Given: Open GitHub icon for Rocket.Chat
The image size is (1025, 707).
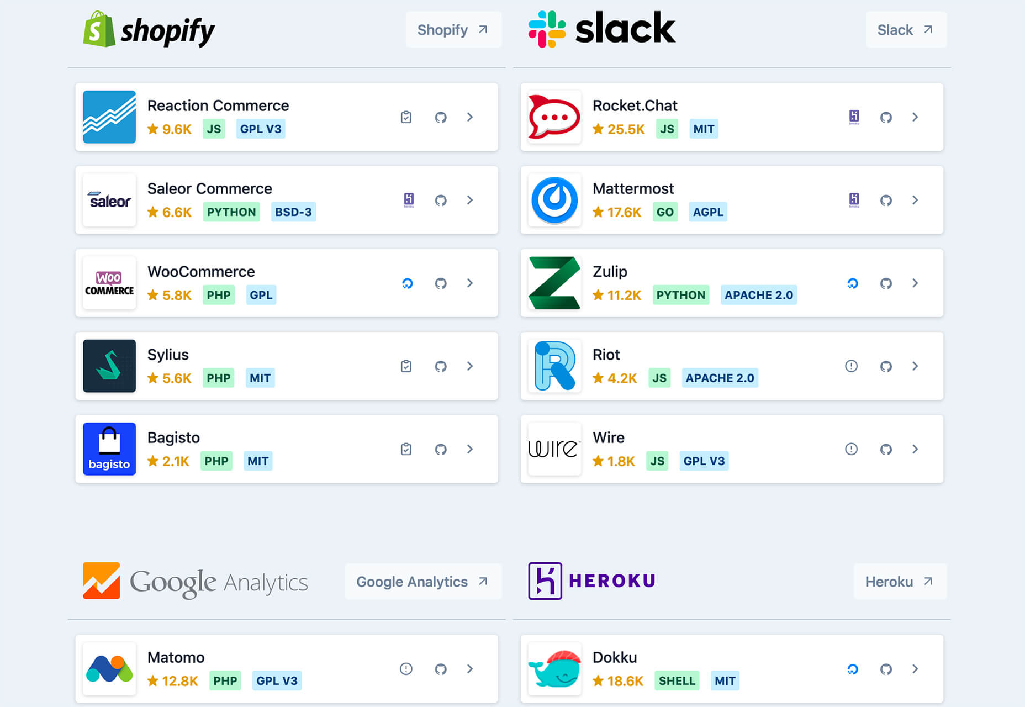Looking at the screenshot, I should point(886,117).
